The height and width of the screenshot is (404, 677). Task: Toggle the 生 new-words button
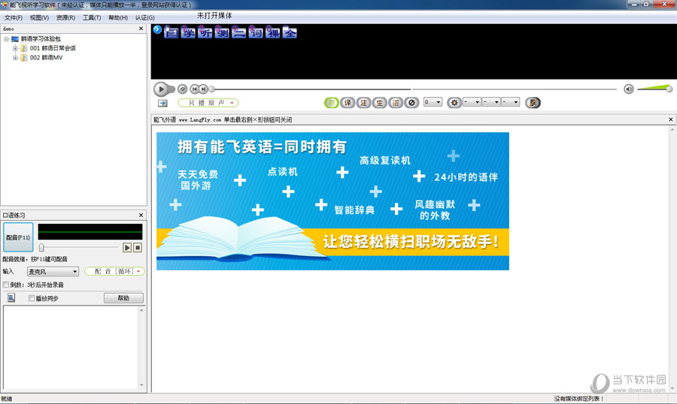point(380,103)
